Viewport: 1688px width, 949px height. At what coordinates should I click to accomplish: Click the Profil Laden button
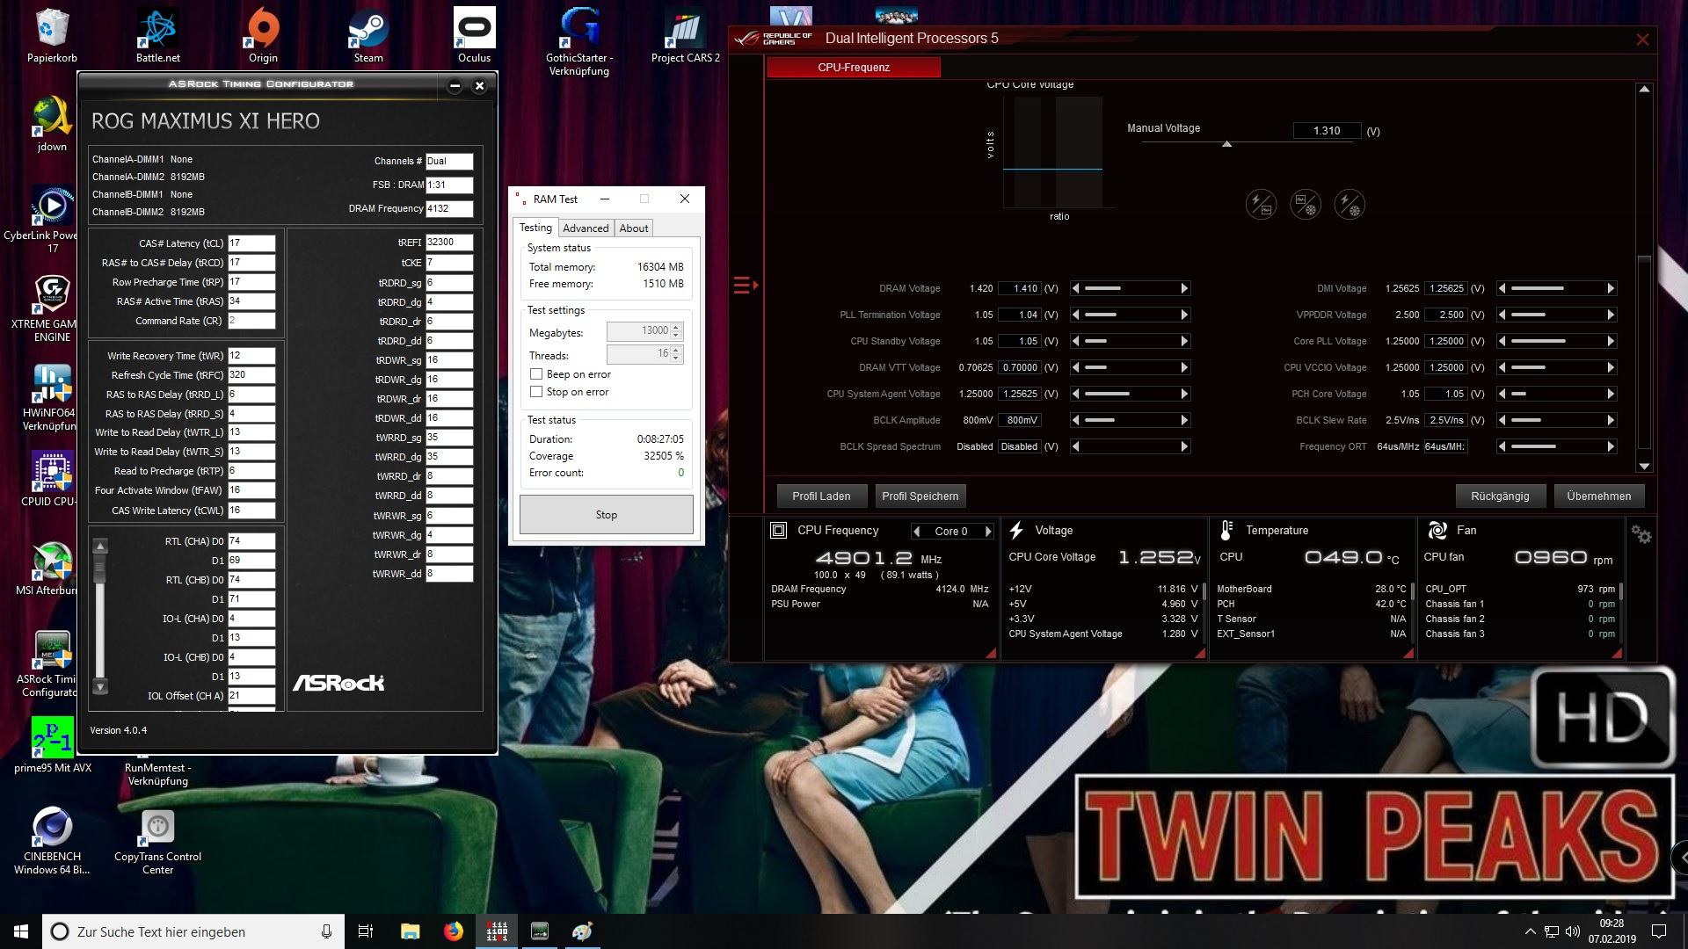tap(821, 496)
